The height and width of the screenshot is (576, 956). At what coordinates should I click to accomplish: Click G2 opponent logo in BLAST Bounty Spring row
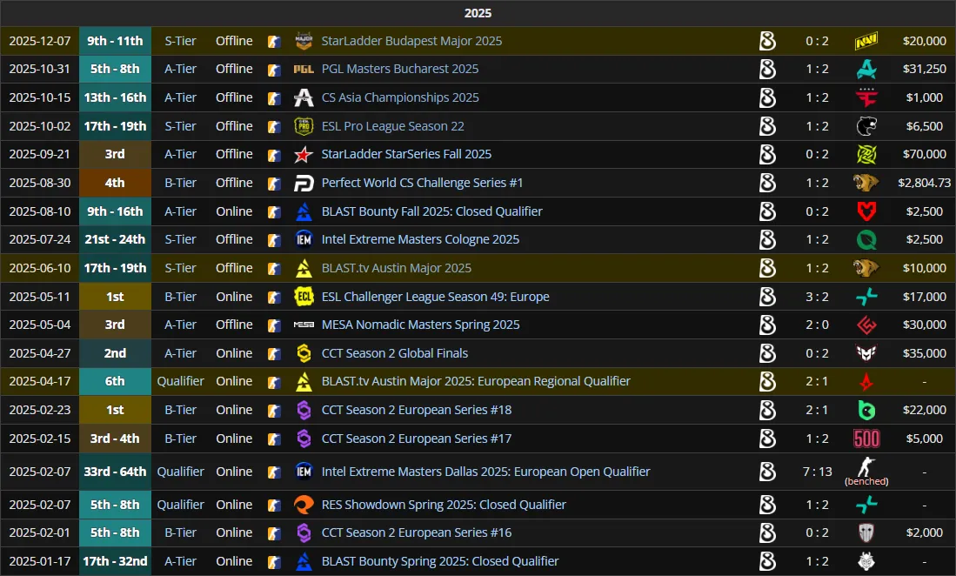[866, 561]
